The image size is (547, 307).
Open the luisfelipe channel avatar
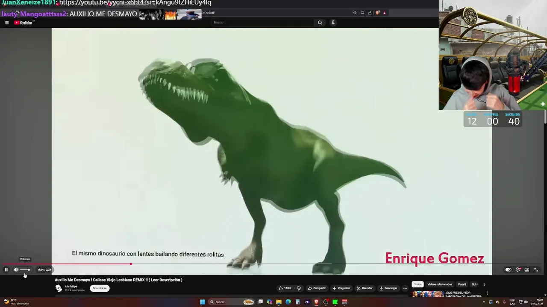[59, 288]
